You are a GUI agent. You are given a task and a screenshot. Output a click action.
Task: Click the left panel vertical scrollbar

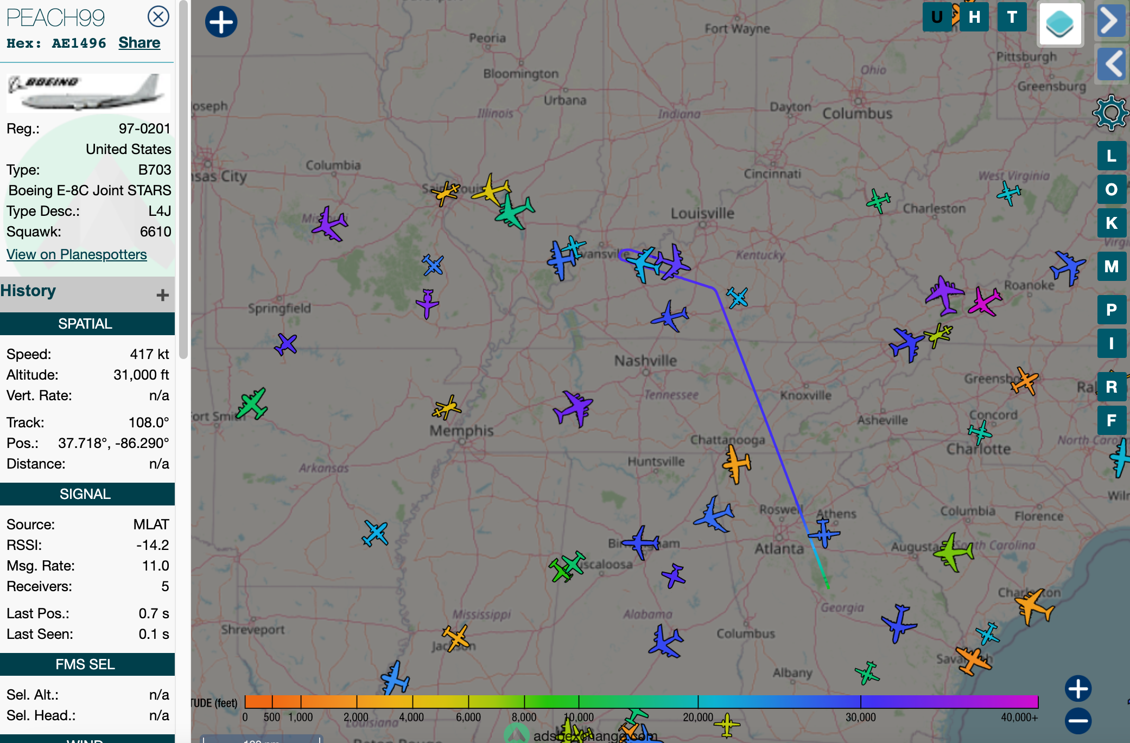tap(183, 179)
